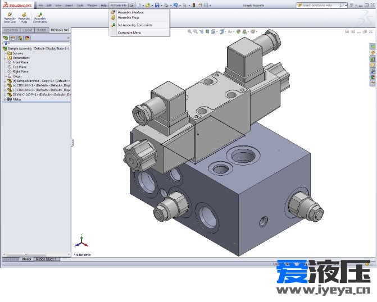Click Assemble Plugs ribbon button

coord(24,18)
